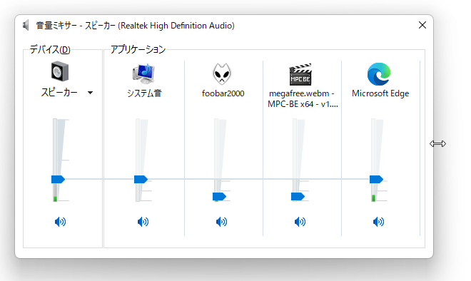Click the スピーカー device name label
The image size is (471, 281).
point(59,92)
